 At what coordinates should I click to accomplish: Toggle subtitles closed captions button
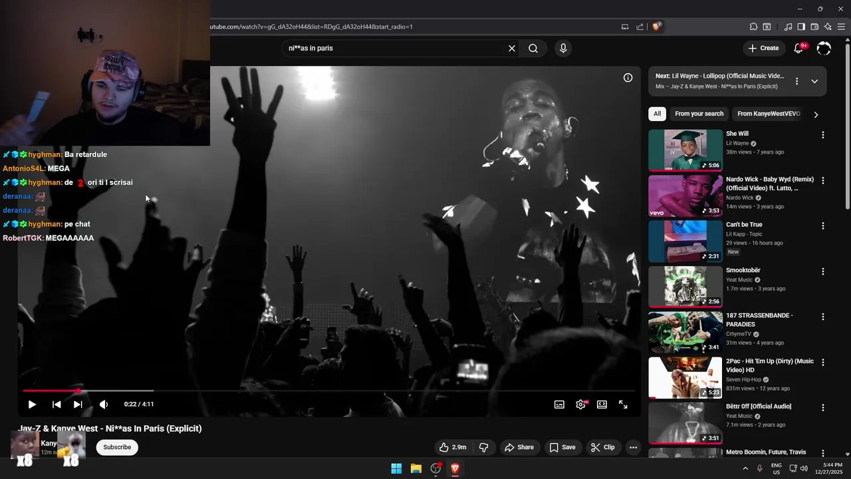coord(560,404)
